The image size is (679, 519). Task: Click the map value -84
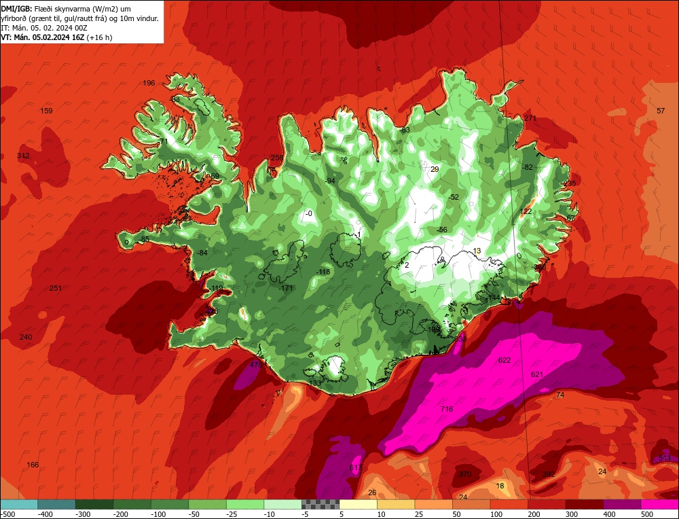point(202,253)
